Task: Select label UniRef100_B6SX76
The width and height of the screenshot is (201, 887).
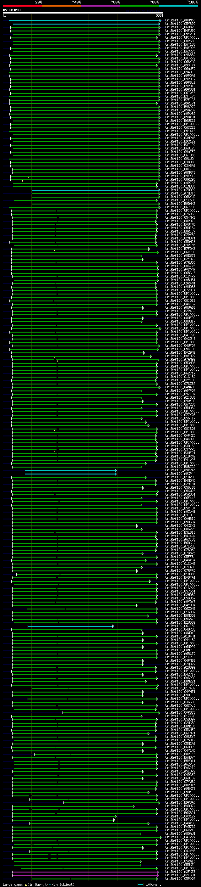Action: [180, 51]
